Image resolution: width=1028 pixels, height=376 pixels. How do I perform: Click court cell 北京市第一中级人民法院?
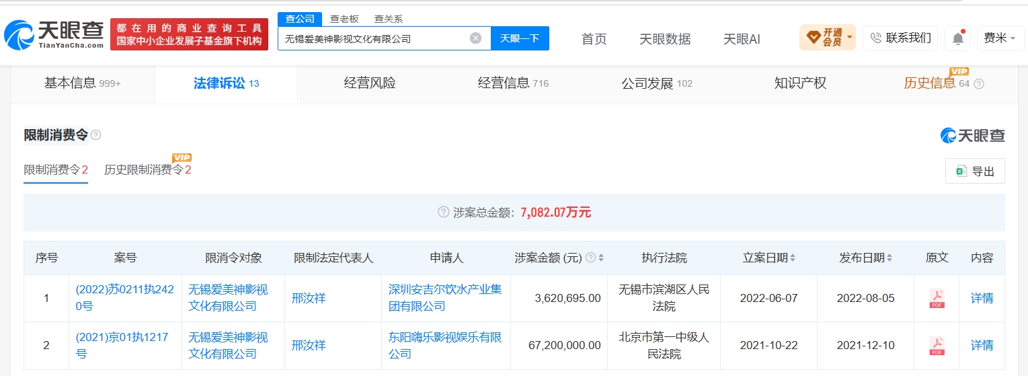pyautogui.click(x=664, y=345)
